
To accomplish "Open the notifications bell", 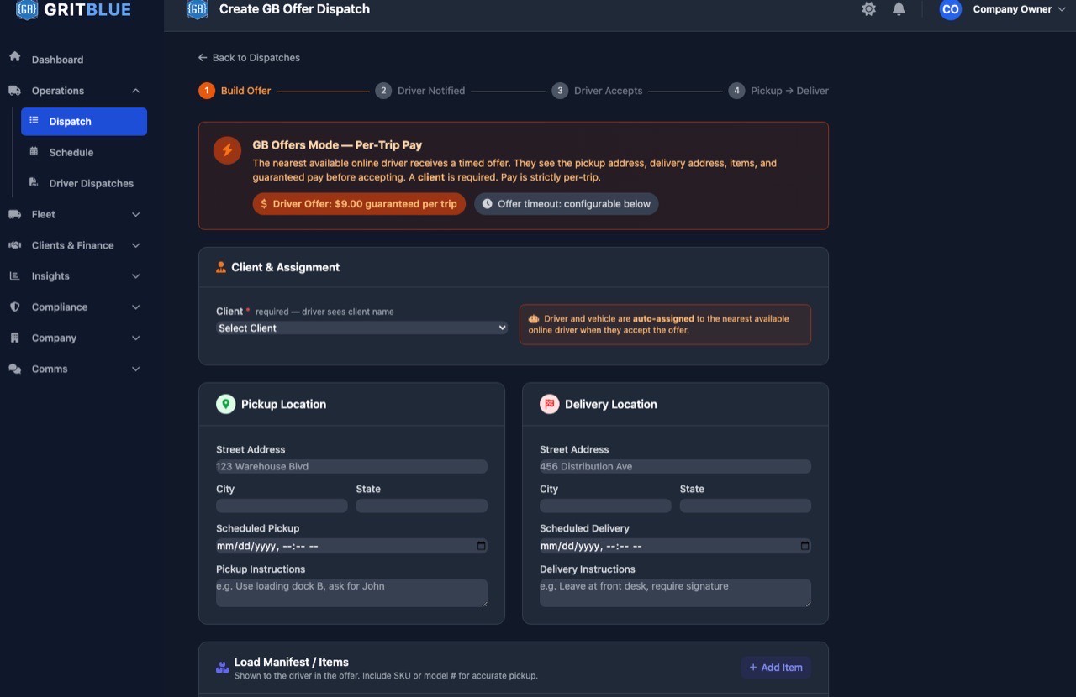I will click(899, 9).
